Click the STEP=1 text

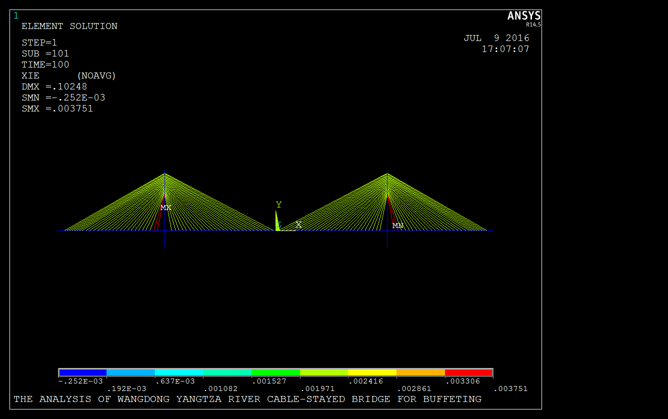39,42
